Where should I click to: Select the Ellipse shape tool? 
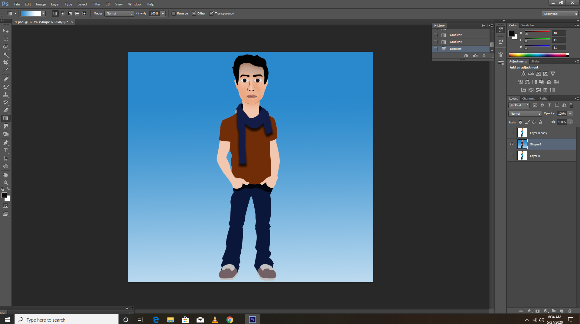tap(6, 166)
